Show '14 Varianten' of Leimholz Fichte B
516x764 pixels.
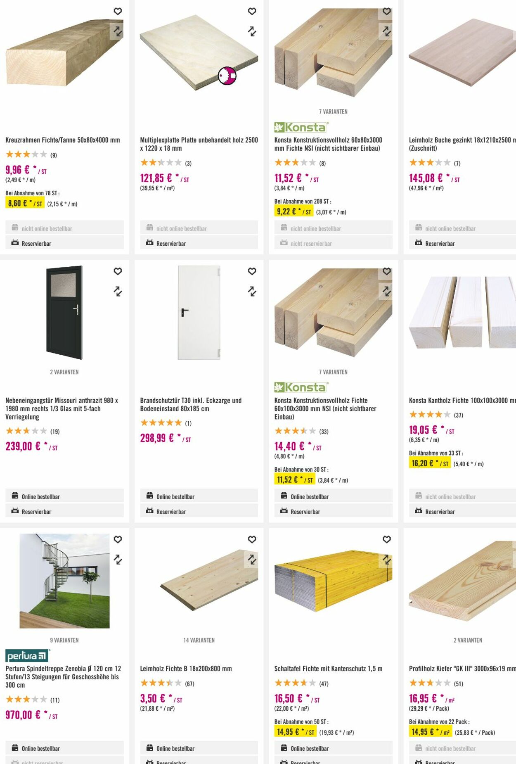pyautogui.click(x=199, y=641)
